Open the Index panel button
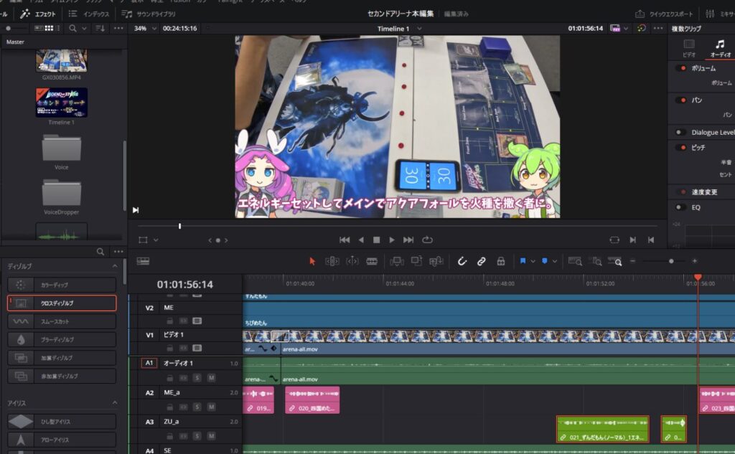This screenshot has height=454, width=735. pos(89,14)
